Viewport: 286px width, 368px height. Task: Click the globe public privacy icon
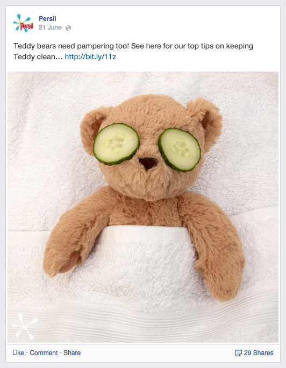[x=68, y=28]
